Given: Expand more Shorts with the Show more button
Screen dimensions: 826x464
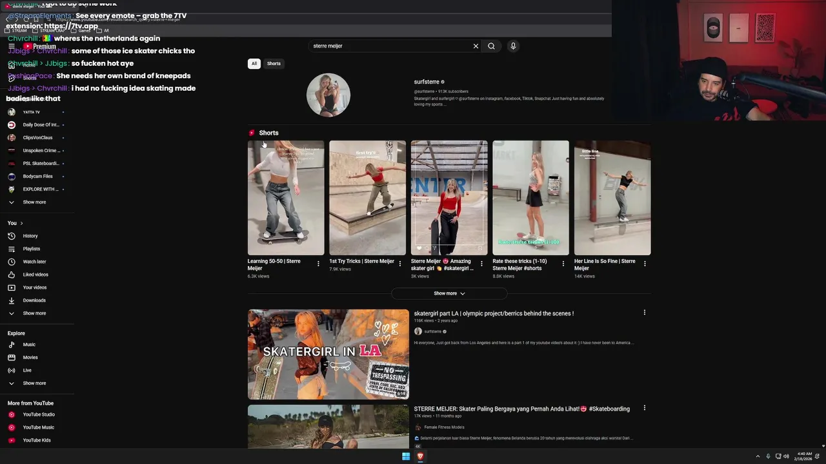Looking at the screenshot, I should click(x=449, y=293).
